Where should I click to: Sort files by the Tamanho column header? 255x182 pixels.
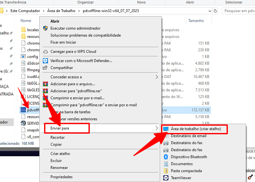coord(196,21)
